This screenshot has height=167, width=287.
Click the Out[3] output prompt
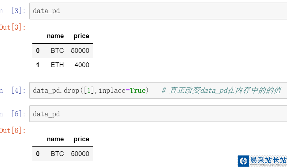[x=13, y=27]
